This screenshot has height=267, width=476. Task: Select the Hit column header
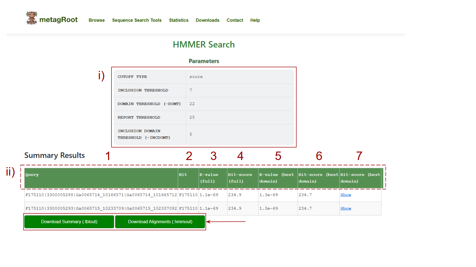click(188, 178)
